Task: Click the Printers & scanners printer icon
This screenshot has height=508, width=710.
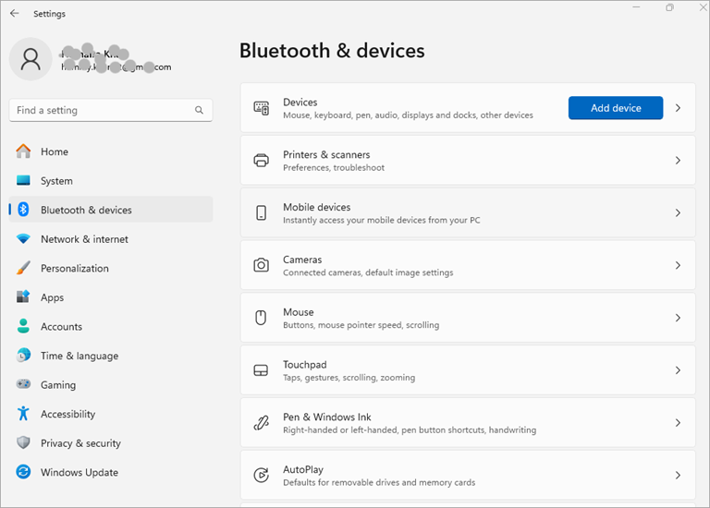Action: (x=262, y=161)
